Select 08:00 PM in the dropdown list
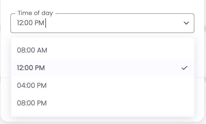The height and width of the screenshot is (124, 206). (x=103, y=103)
